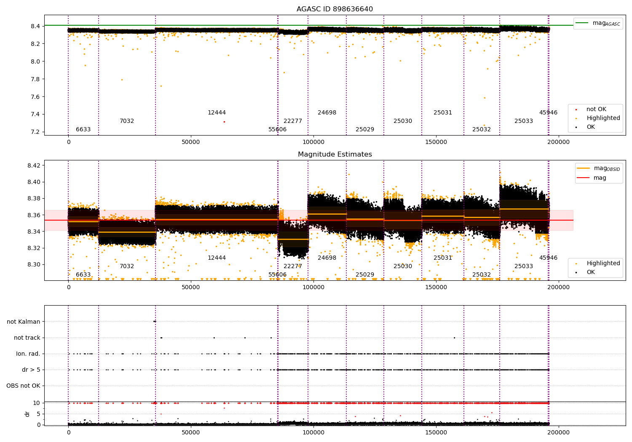Select the 8.30 y-axis tick label
Screen dimensions: 632x442
click(x=34, y=265)
